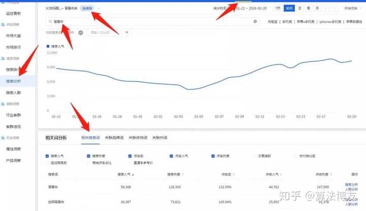Open 属性洞察 in the sidebar

[13, 149]
